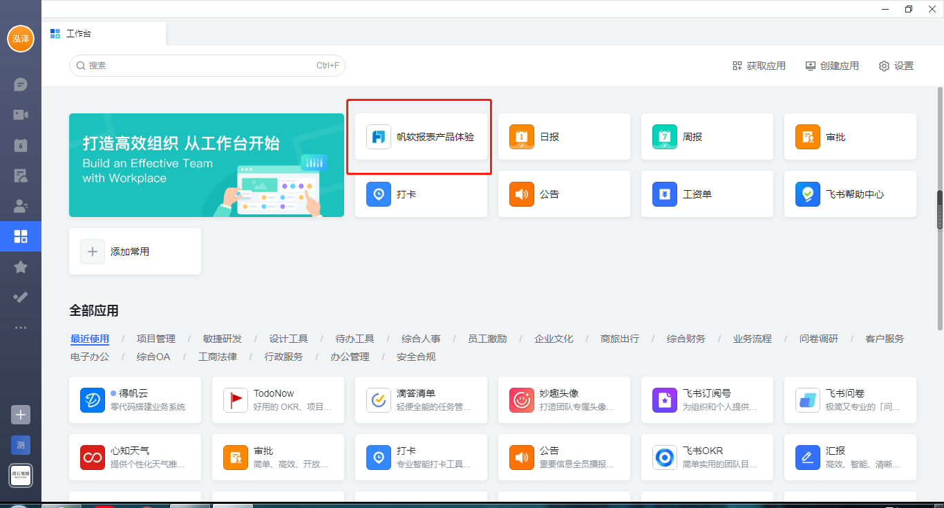Click the plus button in the sidebar bottom

point(21,415)
